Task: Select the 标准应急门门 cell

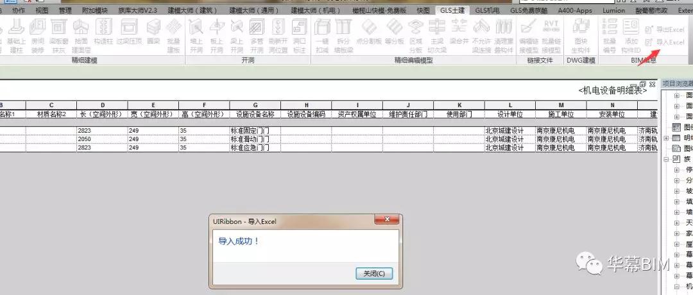Action: pos(255,147)
